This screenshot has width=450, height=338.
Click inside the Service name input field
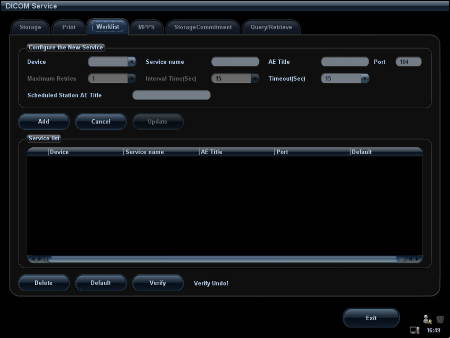point(235,61)
